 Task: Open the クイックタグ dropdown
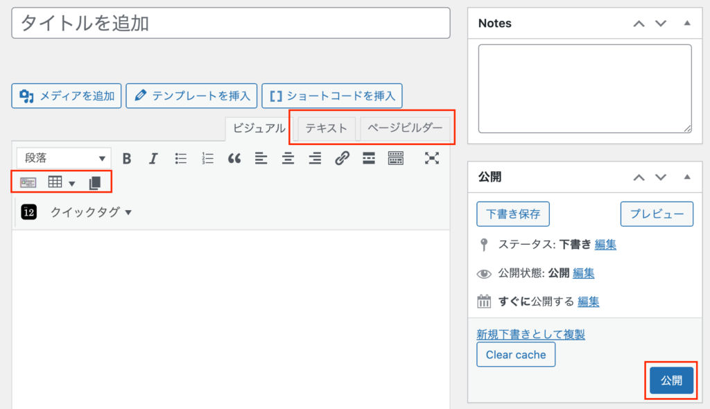click(x=91, y=212)
